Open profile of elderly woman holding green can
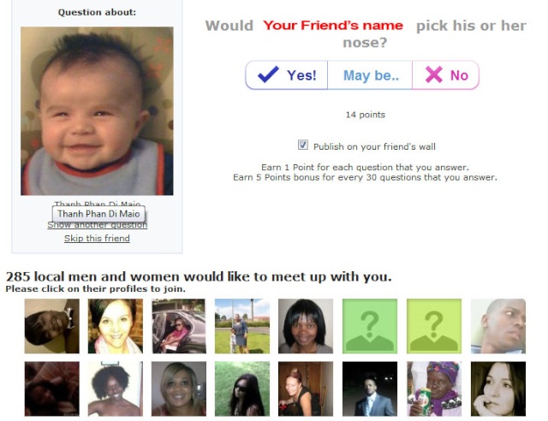The height and width of the screenshot is (421, 548). point(434,388)
